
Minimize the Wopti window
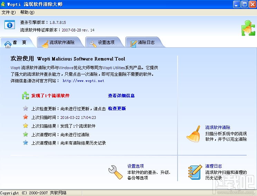(x=237, y=4)
